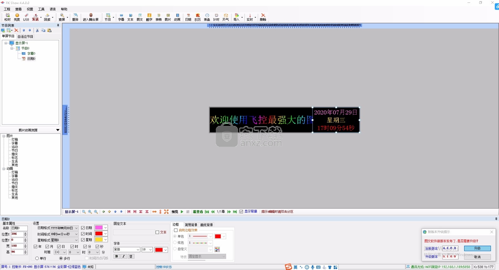Screen dimensions: 499x270
Task: Click the 校时 time sync icon
Action: pyautogui.click(x=7, y=17)
